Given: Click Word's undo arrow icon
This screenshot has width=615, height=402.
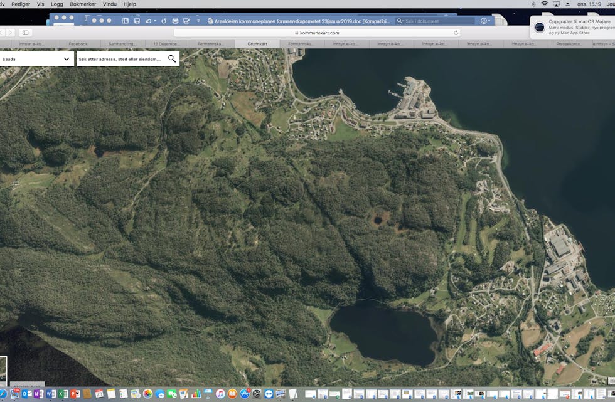Looking at the screenshot, I should 148,21.
